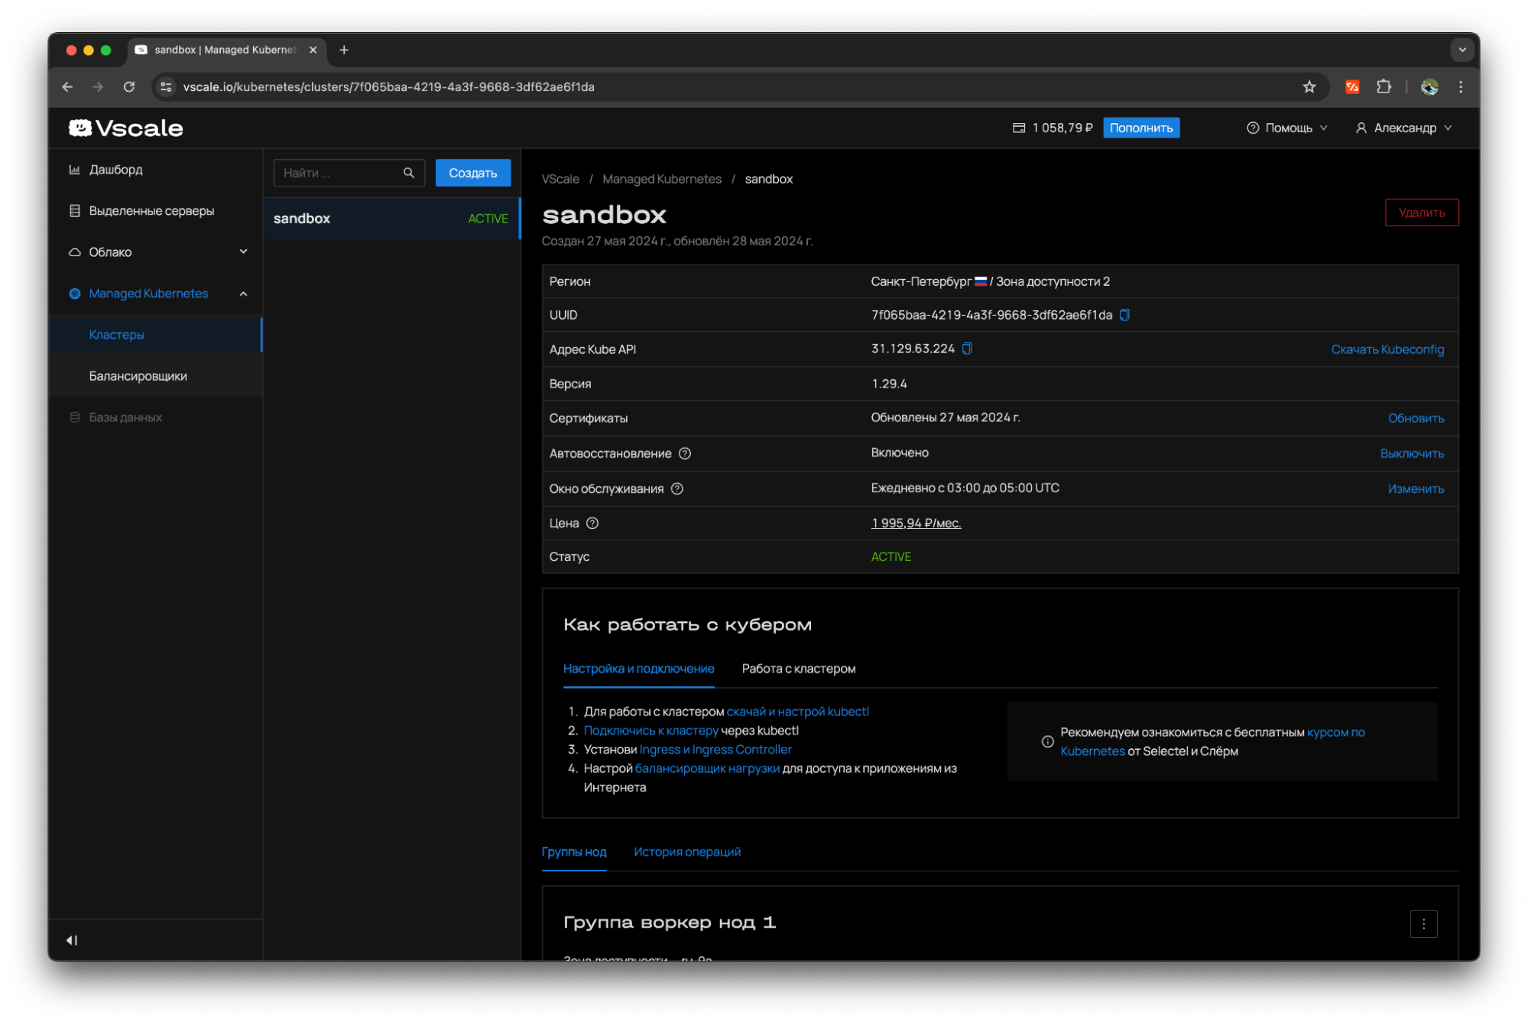Click the browser back arrow
The width and height of the screenshot is (1528, 1025).
coord(67,86)
